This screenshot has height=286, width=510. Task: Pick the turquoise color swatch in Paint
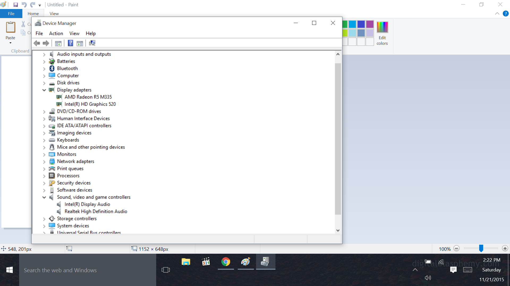[352, 24]
